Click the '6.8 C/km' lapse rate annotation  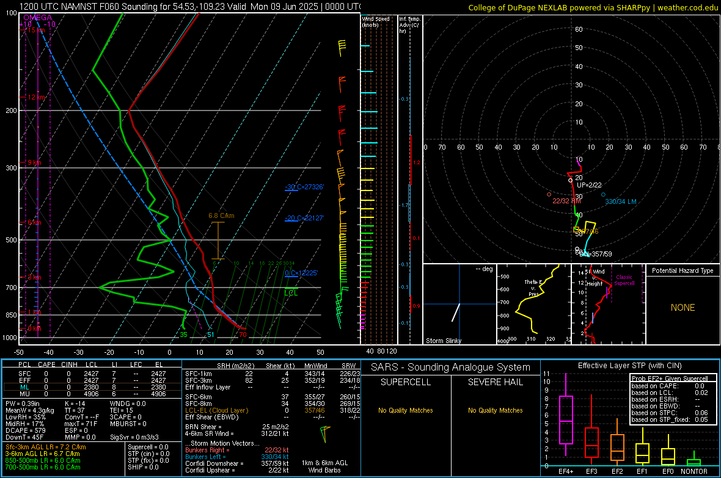221,215
